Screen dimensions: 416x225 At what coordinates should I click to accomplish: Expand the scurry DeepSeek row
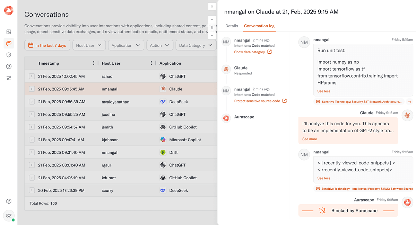click(32, 190)
